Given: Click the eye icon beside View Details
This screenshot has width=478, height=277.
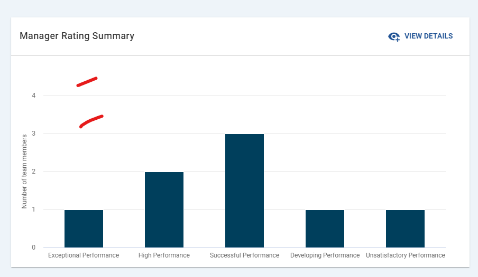Looking at the screenshot, I should 394,36.
